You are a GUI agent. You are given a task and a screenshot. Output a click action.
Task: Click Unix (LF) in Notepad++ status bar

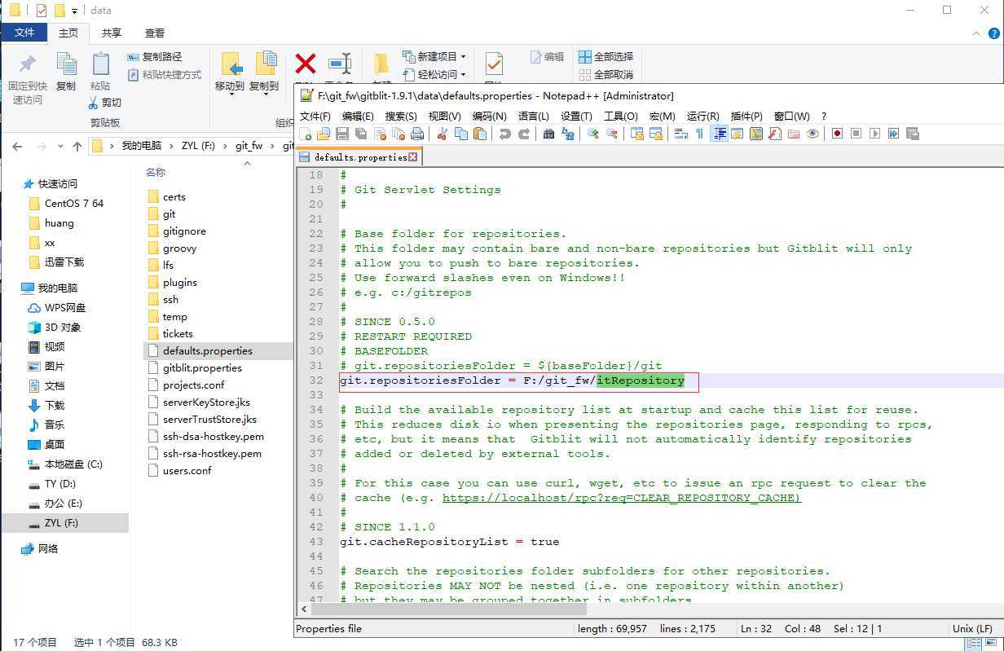(x=972, y=629)
